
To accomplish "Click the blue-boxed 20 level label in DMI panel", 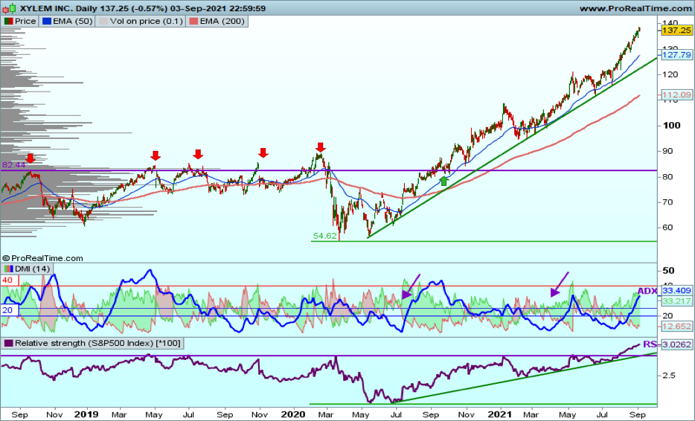I will (x=8, y=310).
